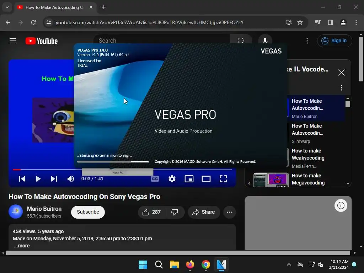Open Chrome side panel
Image resolution: width=364 pixels, height=273 pixels.
coord(330,22)
